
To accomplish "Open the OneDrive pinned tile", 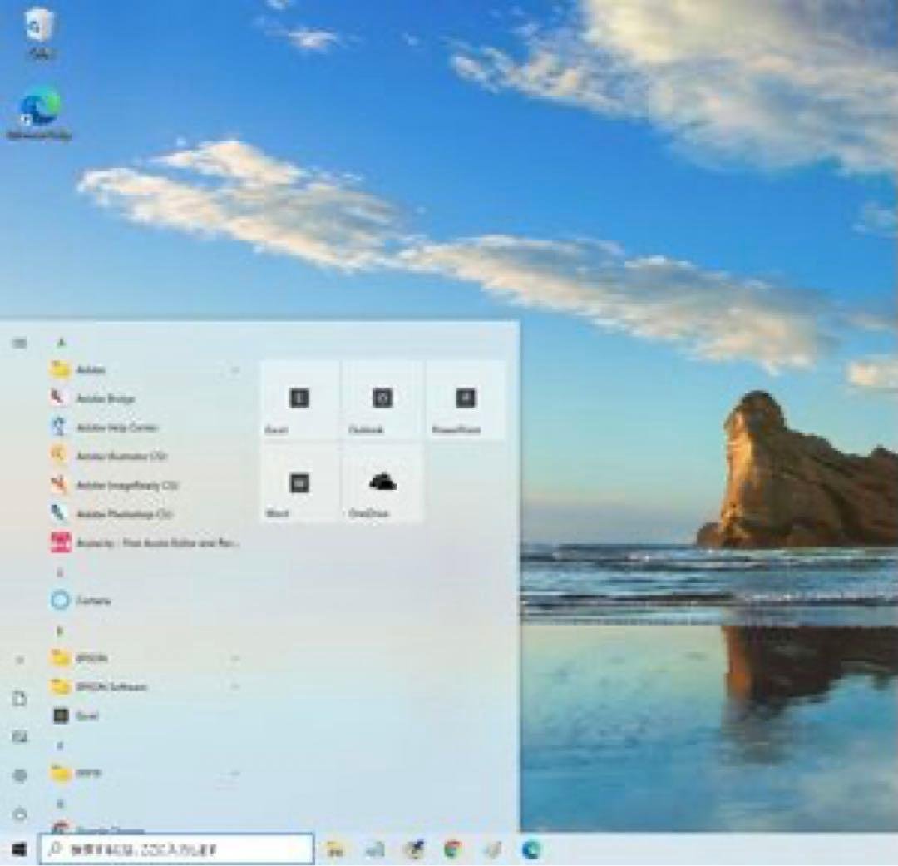I will click(x=382, y=483).
